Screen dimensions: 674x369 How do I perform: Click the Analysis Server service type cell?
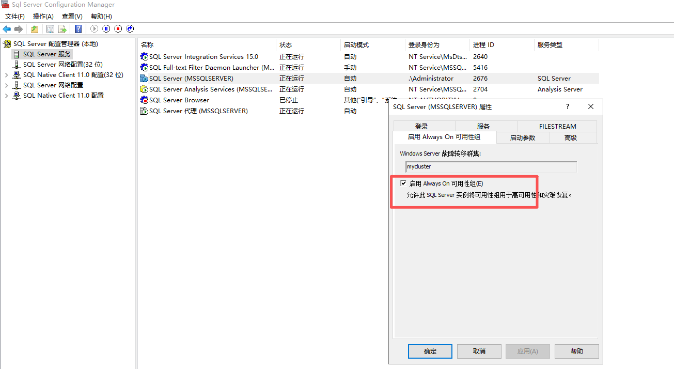pyautogui.click(x=560, y=89)
